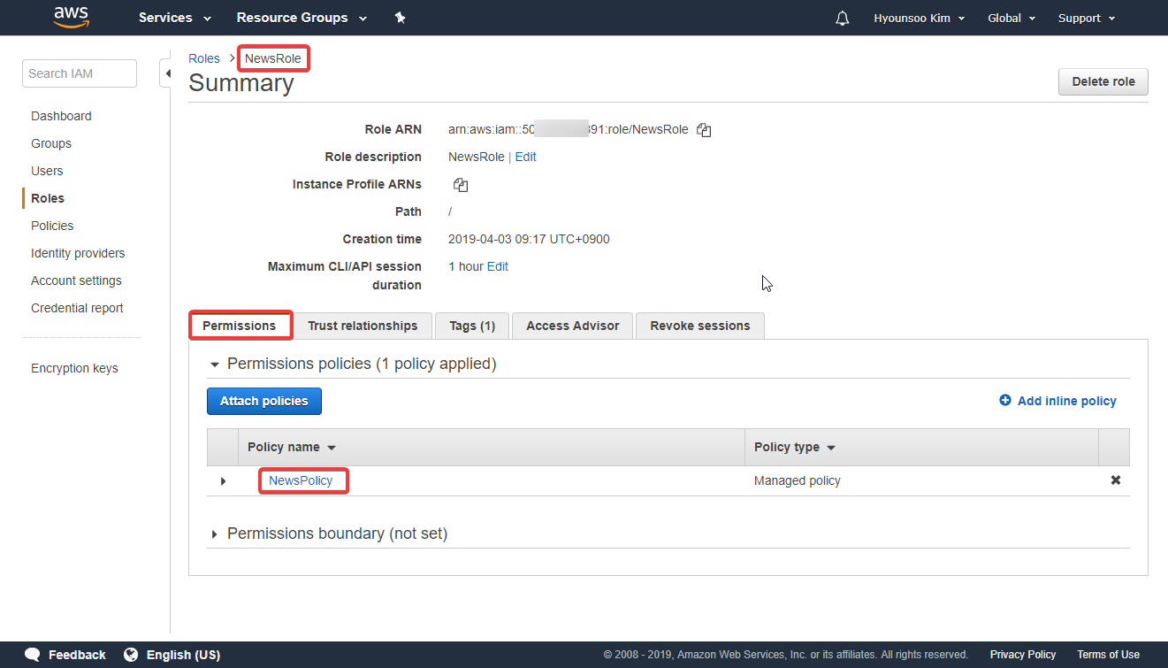Open Groups in sidebar
Viewport: 1168px width, 668px height.
(51, 143)
